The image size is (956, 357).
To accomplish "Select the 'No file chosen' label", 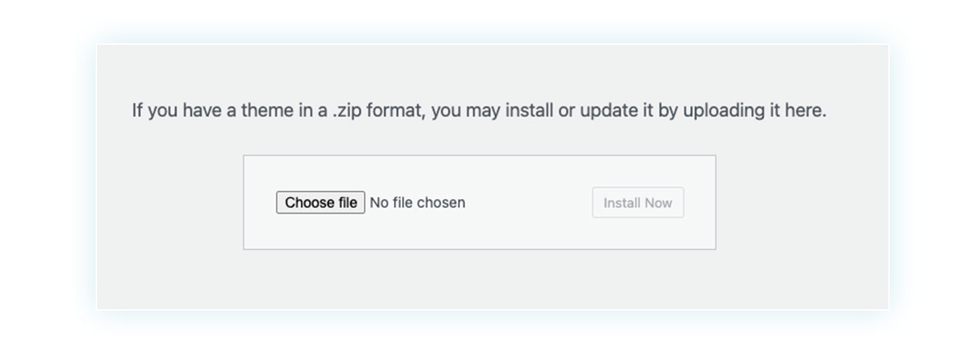I will pyautogui.click(x=417, y=203).
